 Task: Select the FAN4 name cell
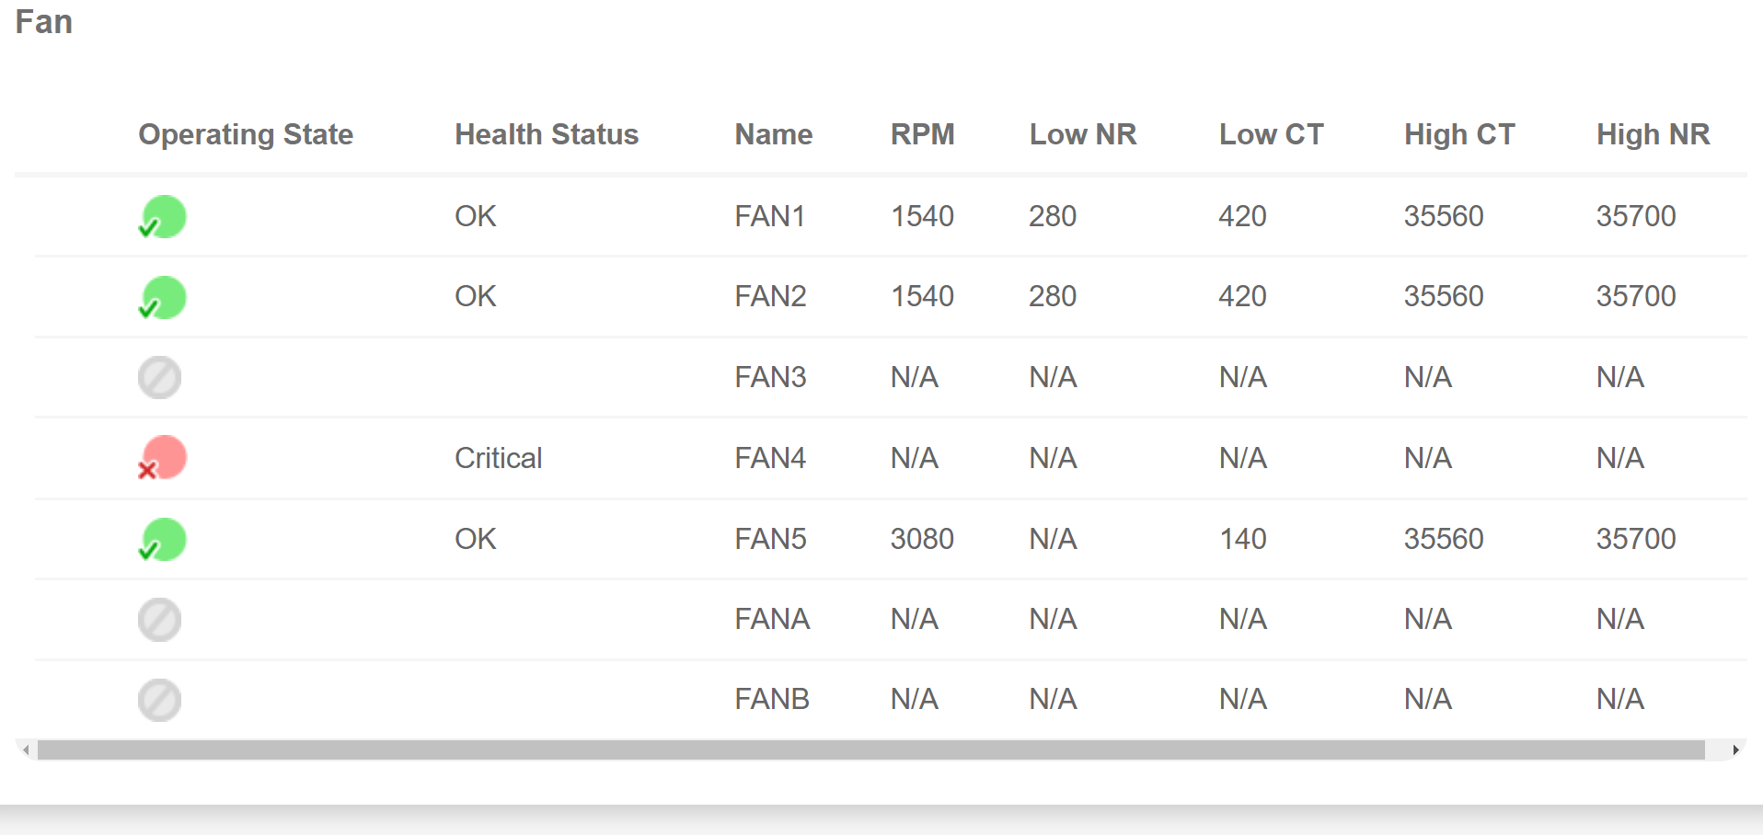tap(770, 458)
